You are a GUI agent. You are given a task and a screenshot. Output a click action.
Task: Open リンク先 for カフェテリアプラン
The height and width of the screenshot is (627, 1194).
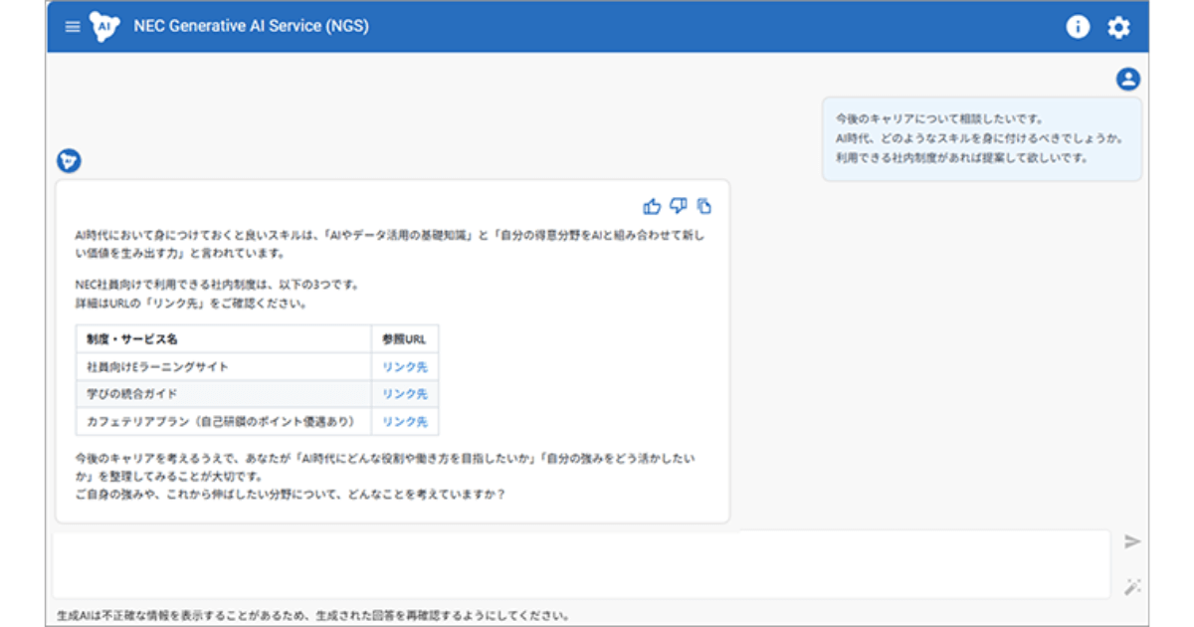pyautogui.click(x=405, y=422)
